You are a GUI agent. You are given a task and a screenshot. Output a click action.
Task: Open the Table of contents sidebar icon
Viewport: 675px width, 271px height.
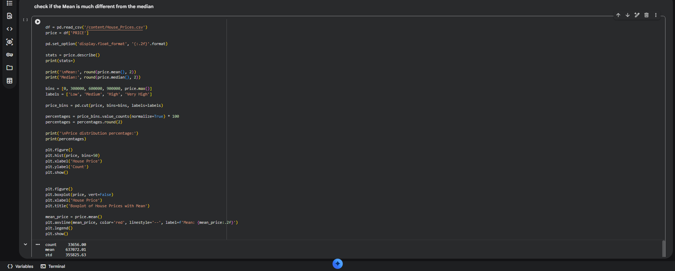(10, 3)
